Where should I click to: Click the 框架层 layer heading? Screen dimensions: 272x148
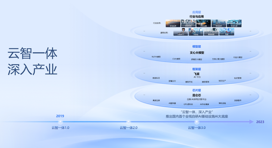coord(197,69)
